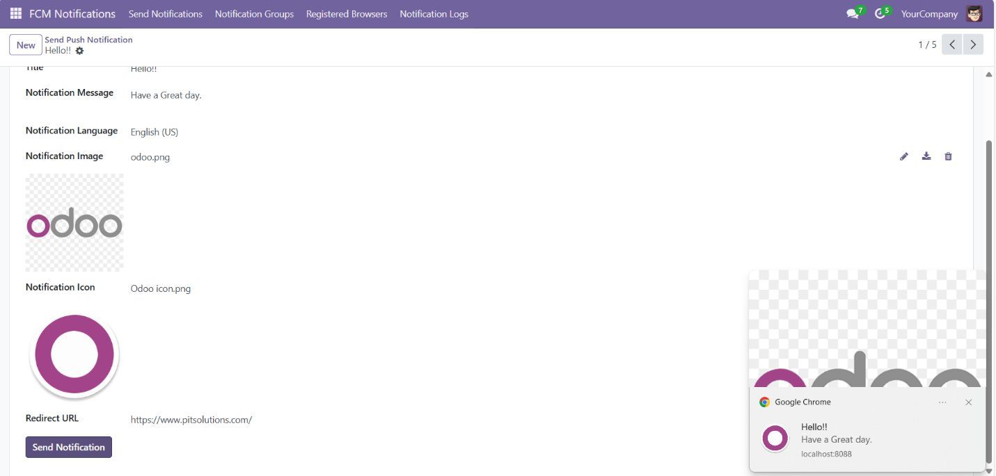
Task: Open the Notification Logs menu
Action: coord(434,13)
